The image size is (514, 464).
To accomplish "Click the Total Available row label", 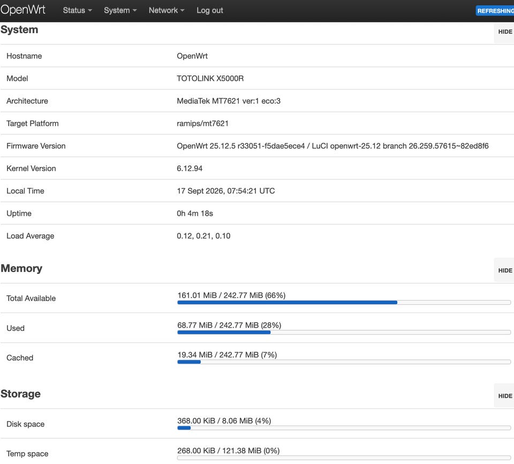I will click(x=31, y=298).
